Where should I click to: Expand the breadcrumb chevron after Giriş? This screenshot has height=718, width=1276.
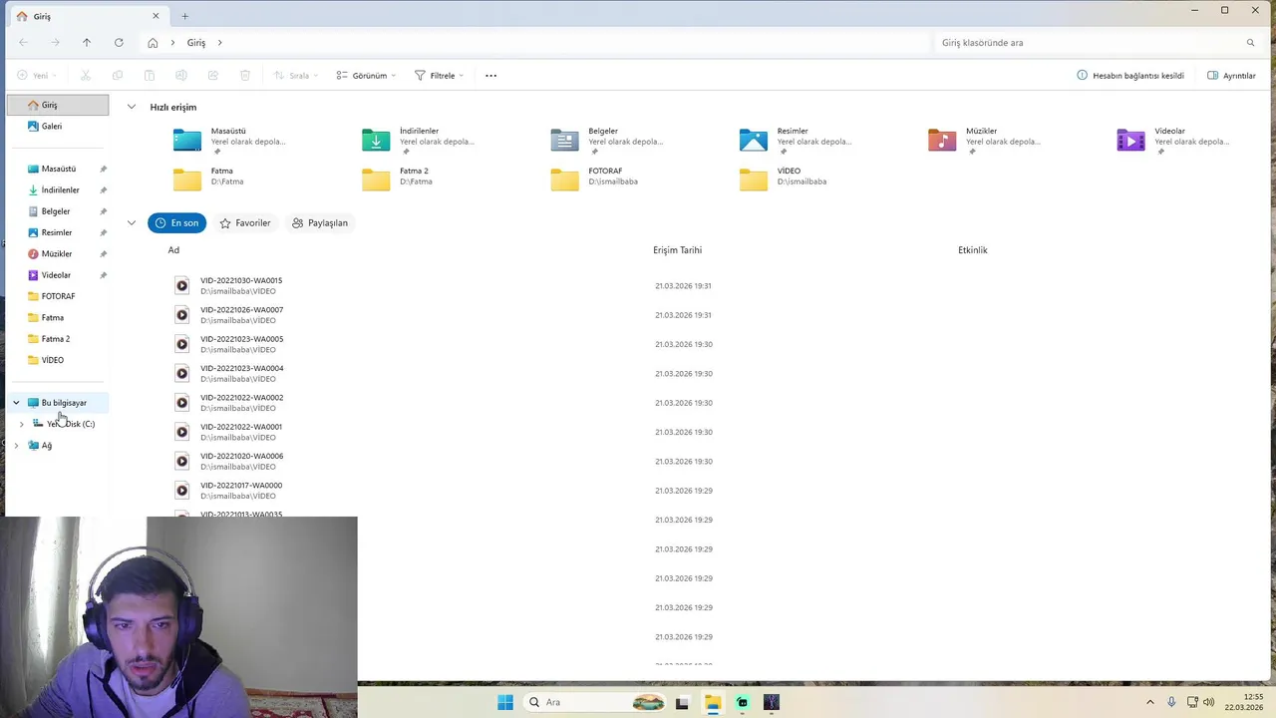[x=219, y=43]
